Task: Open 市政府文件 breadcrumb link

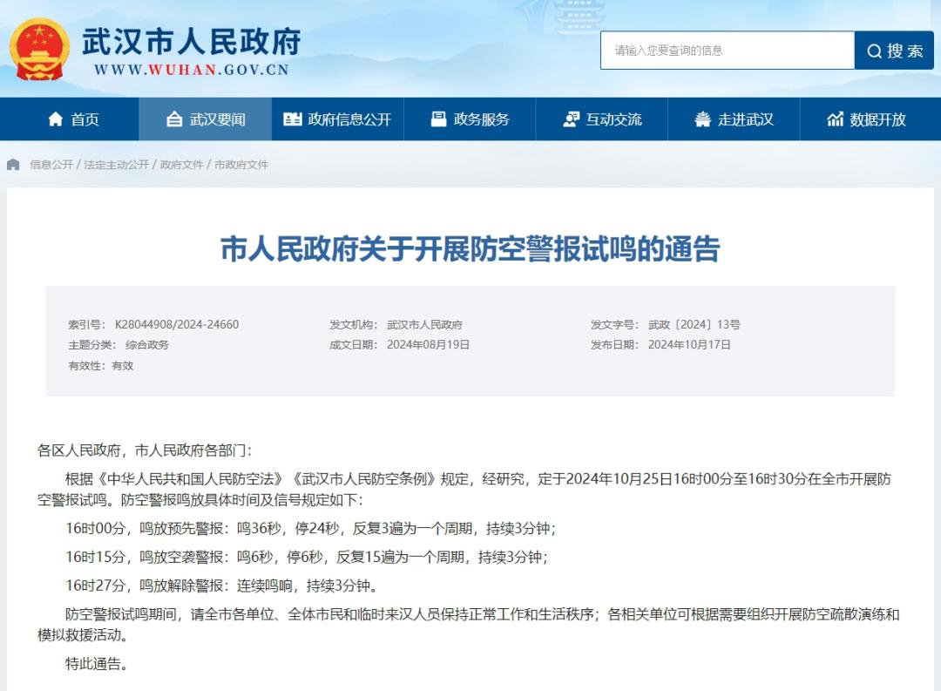Action: pos(241,165)
